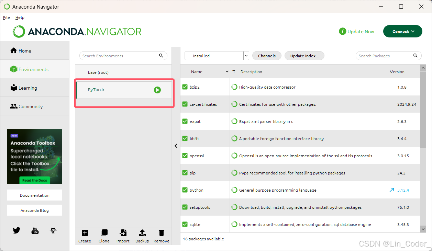Image resolution: width=432 pixels, height=251 pixels.
Task: Click the Learning icon in the sidebar
Action: click(x=14, y=88)
